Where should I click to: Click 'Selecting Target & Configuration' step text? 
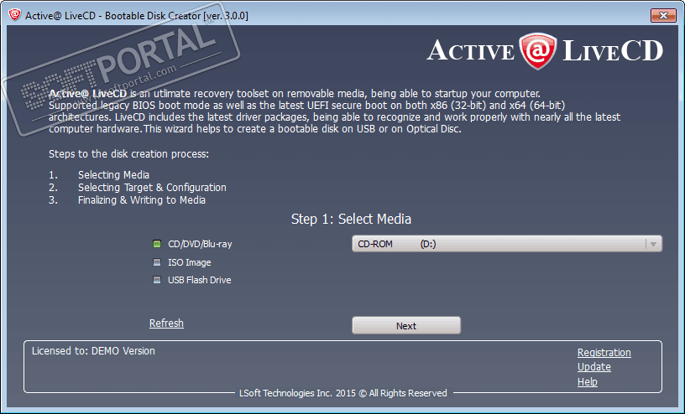tap(152, 188)
